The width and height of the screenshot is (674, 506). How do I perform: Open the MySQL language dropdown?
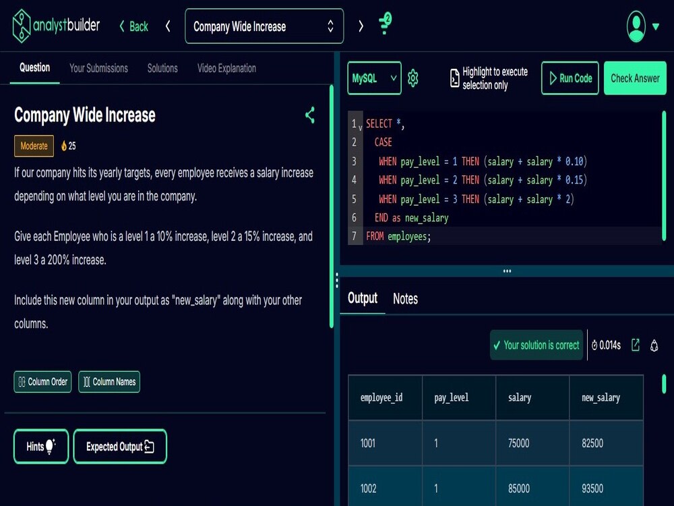(x=374, y=78)
